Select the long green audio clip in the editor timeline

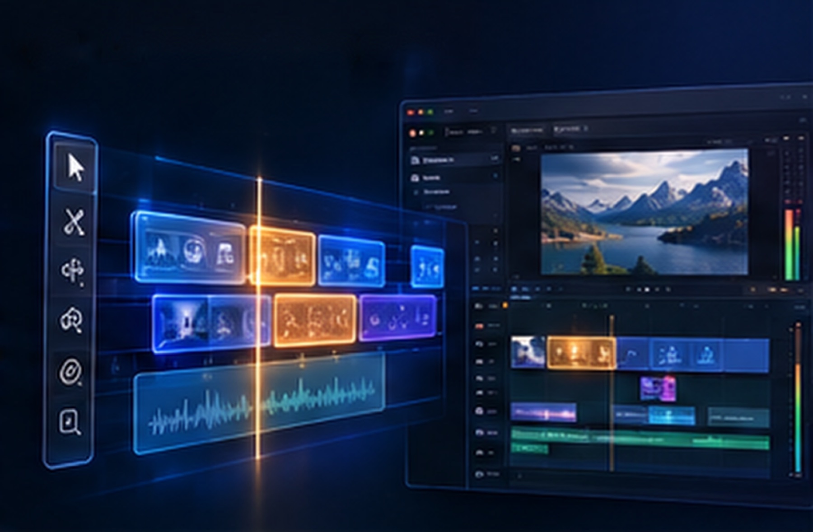tap(640, 438)
